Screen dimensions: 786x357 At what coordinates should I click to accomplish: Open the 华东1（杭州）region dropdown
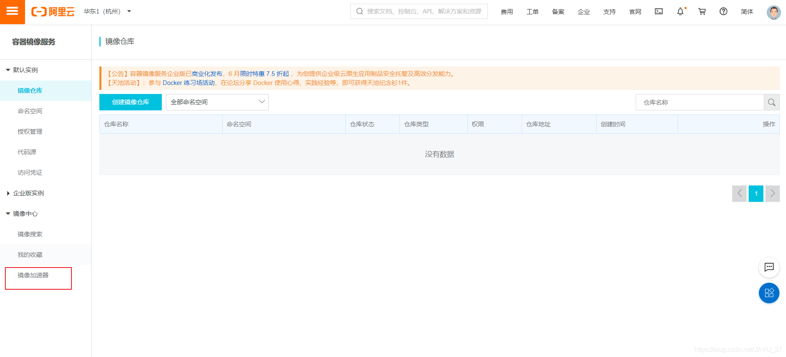pyautogui.click(x=107, y=11)
